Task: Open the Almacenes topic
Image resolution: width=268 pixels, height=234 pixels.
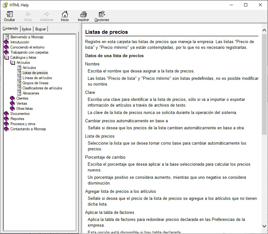Action: (31, 94)
